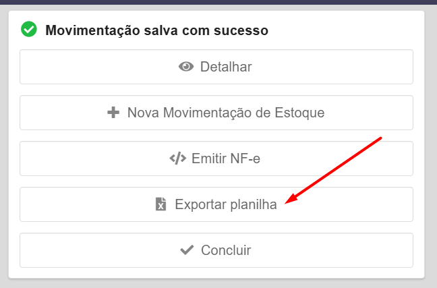The image size is (437, 288).
Task: Click the "Exportar planilha" text label
Action: [226, 204]
